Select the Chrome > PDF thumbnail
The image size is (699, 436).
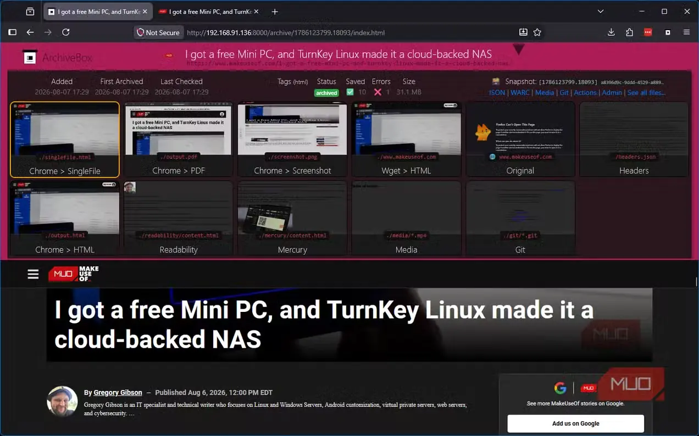point(179,139)
